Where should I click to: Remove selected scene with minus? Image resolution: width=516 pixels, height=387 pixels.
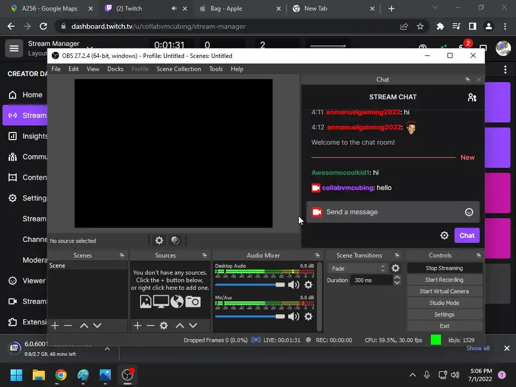[68, 326]
